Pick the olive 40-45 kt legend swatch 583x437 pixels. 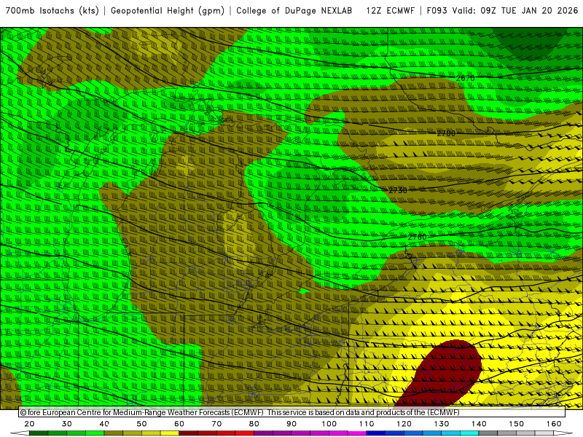click(x=114, y=433)
